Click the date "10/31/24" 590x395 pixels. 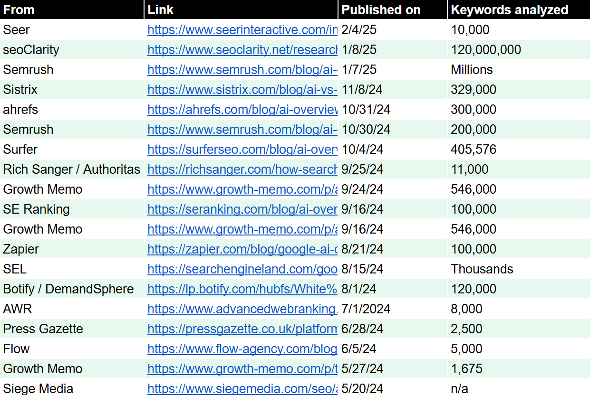pos(366,110)
